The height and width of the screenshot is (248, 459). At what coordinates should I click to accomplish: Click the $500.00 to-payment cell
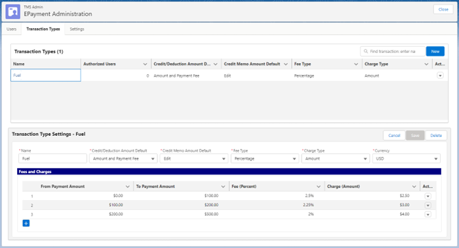[x=182, y=214]
